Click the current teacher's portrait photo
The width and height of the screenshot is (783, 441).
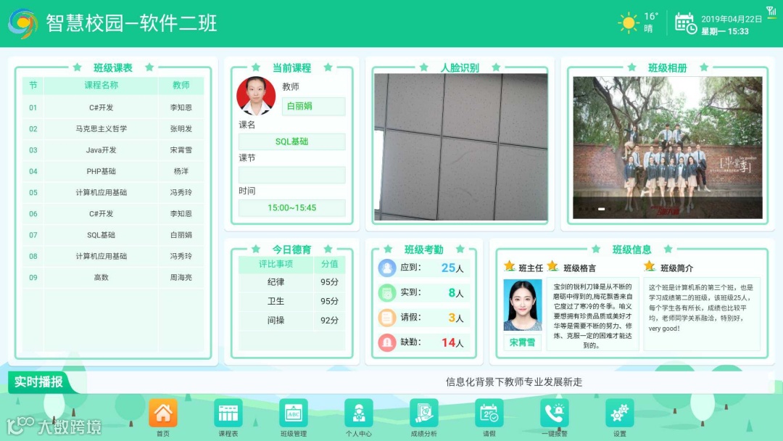256,96
